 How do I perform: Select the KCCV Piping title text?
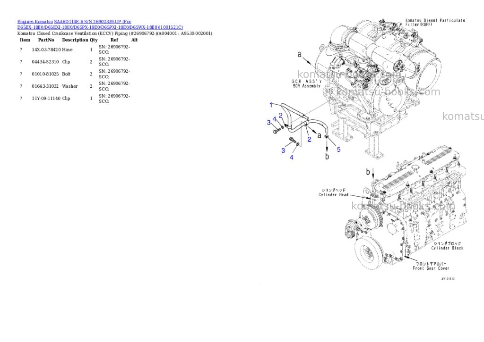click(x=114, y=33)
